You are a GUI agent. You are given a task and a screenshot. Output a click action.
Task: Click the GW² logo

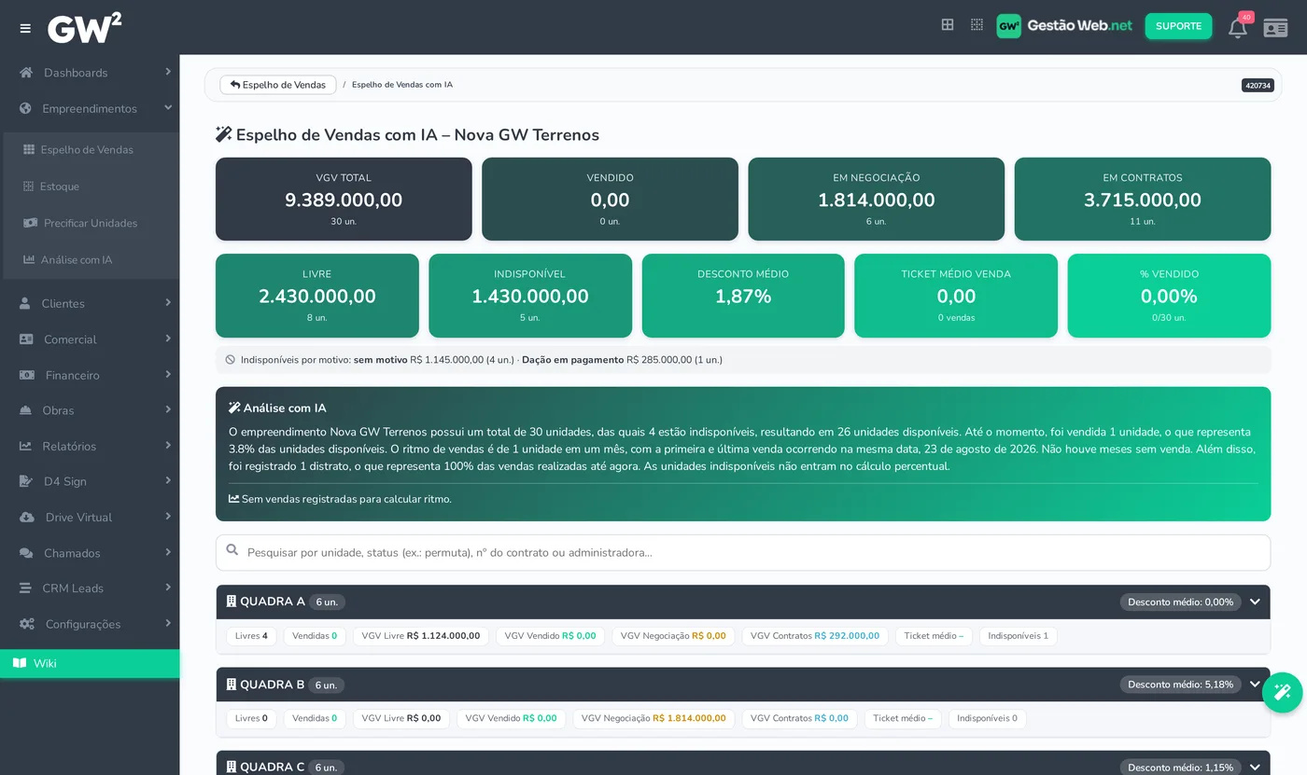pos(84,28)
